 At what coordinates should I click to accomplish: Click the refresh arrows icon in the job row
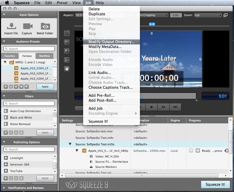click(226, 150)
